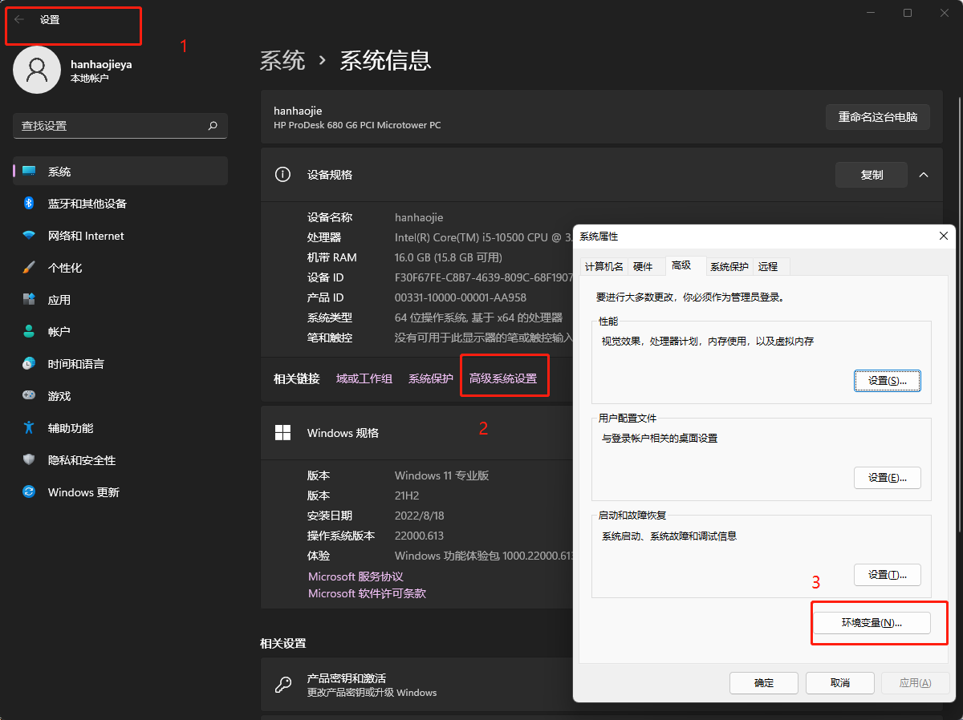Open 蓝牙和其他设备 settings
The height and width of the screenshot is (720, 963).
[120, 204]
